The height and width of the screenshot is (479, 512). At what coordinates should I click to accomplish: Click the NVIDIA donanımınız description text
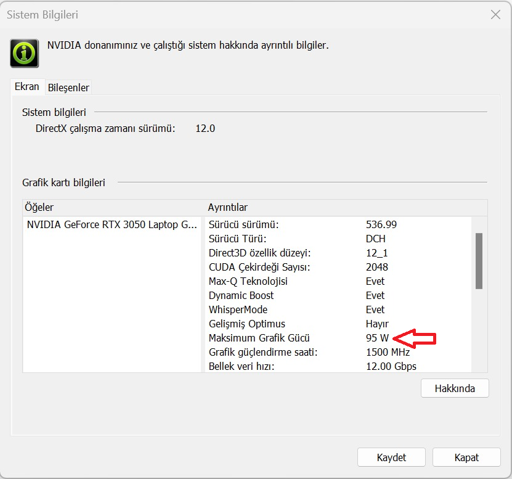click(188, 46)
